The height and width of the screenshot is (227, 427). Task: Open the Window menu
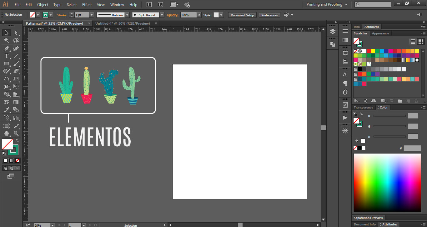coord(117,5)
